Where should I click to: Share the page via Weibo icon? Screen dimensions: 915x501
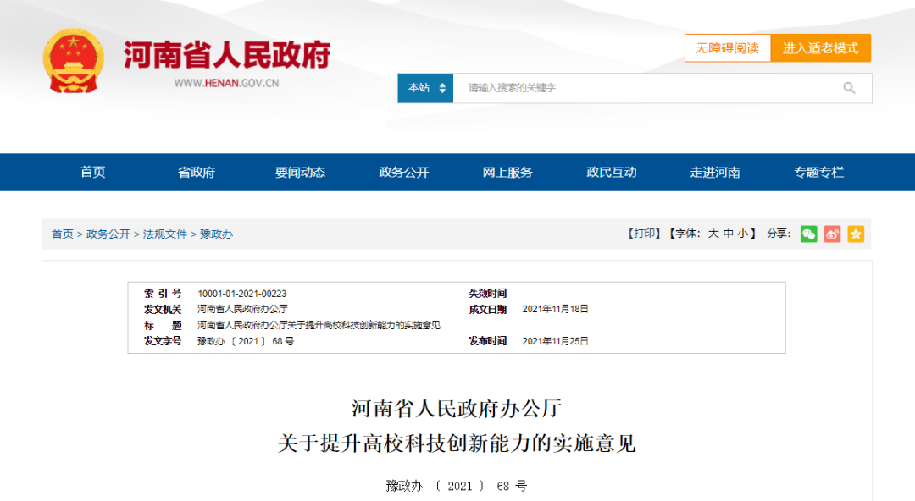tap(833, 234)
